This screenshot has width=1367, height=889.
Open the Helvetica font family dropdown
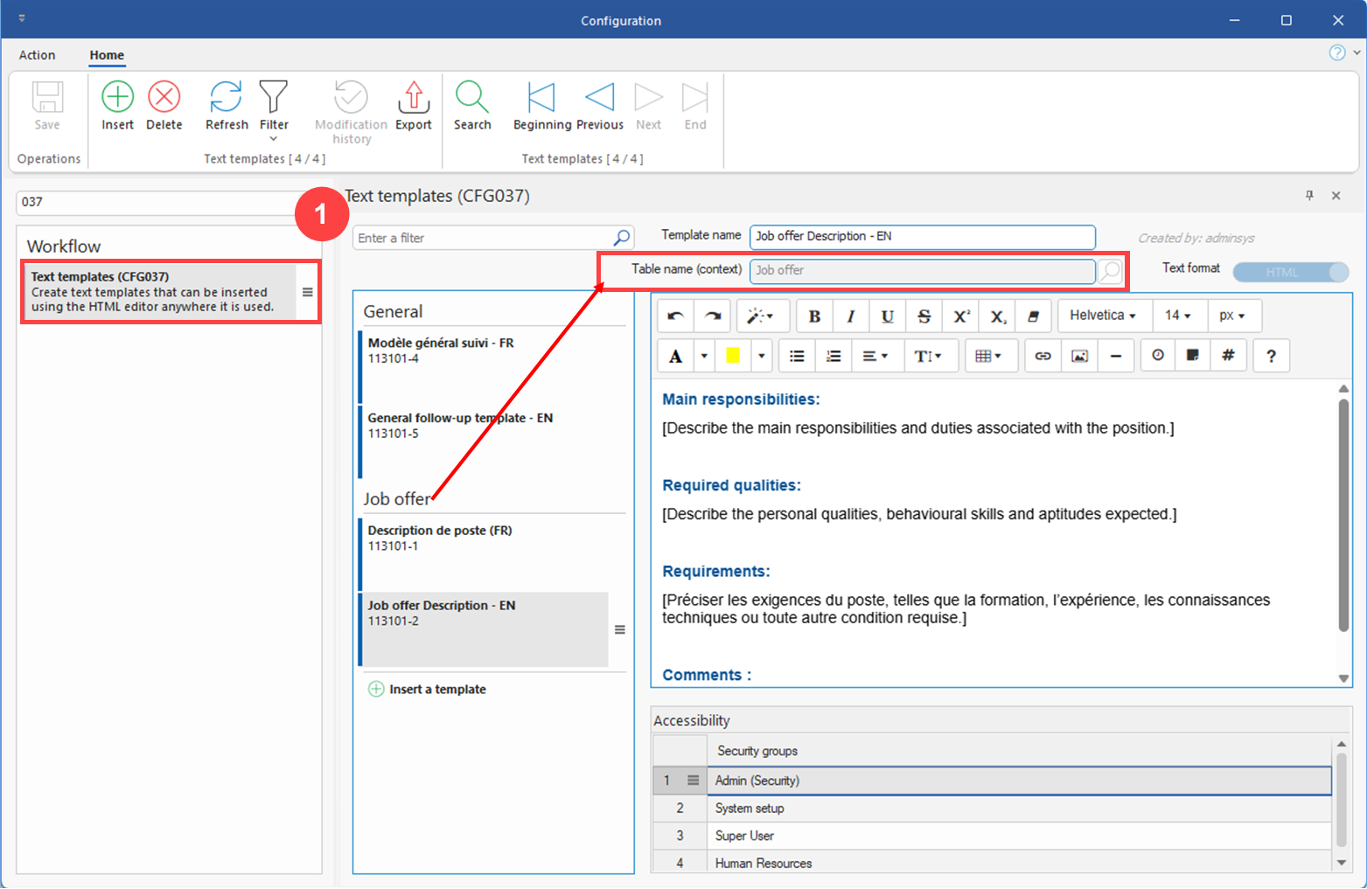click(1103, 316)
